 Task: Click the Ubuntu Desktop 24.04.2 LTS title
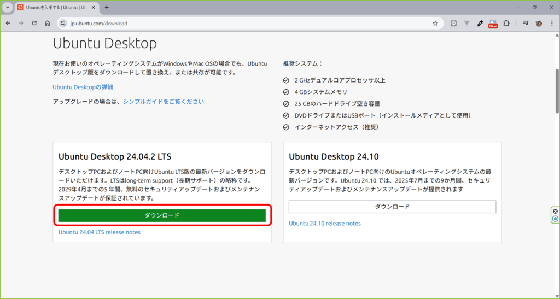coord(115,156)
